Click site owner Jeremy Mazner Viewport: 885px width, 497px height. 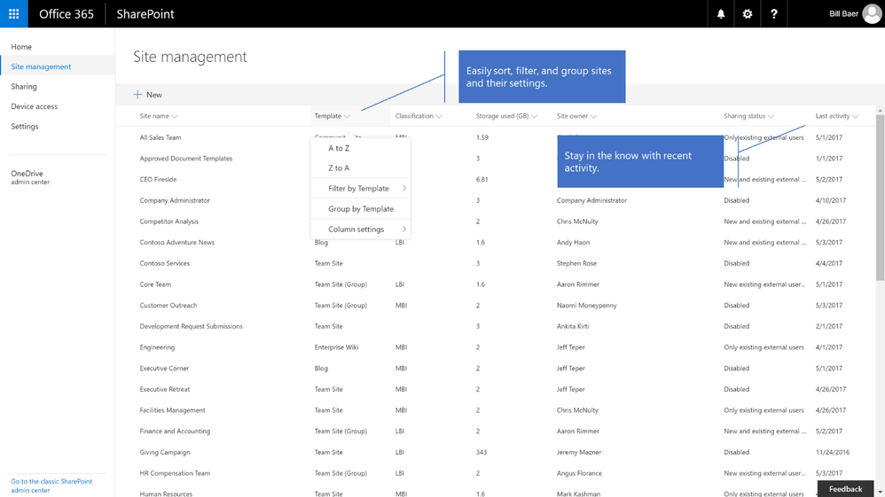point(578,453)
